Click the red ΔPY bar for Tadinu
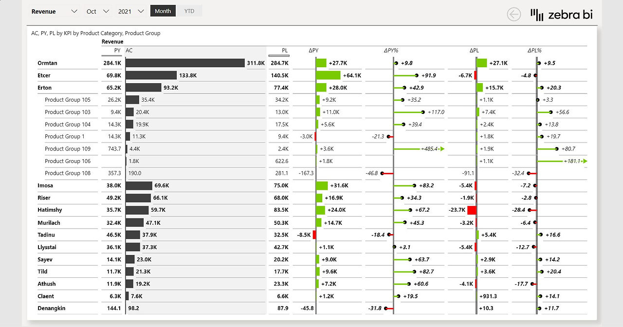 point(314,235)
